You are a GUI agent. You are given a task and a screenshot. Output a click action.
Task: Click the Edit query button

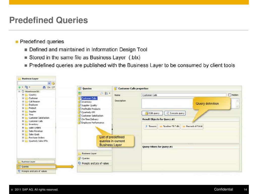tap(152, 113)
